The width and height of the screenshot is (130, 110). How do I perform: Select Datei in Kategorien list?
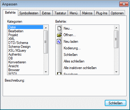[25, 27]
